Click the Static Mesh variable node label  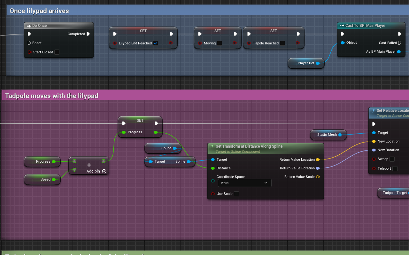point(327,135)
